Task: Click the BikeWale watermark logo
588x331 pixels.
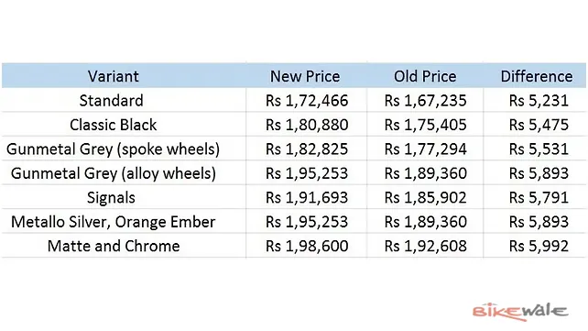Action: (520, 312)
